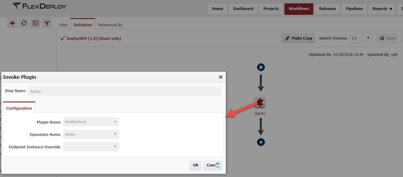Viewport: 403px width, 177px height.
Task: Switch to the Referenced By tab
Action: coord(110,25)
